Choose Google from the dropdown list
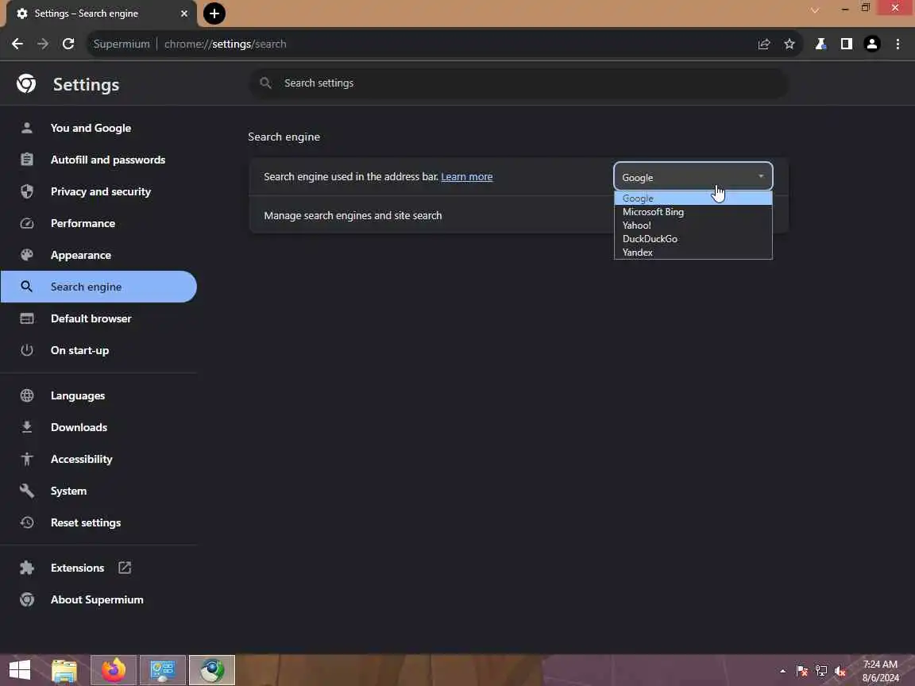Image resolution: width=915 pixels, height=686 pixels. pos(693,198)
